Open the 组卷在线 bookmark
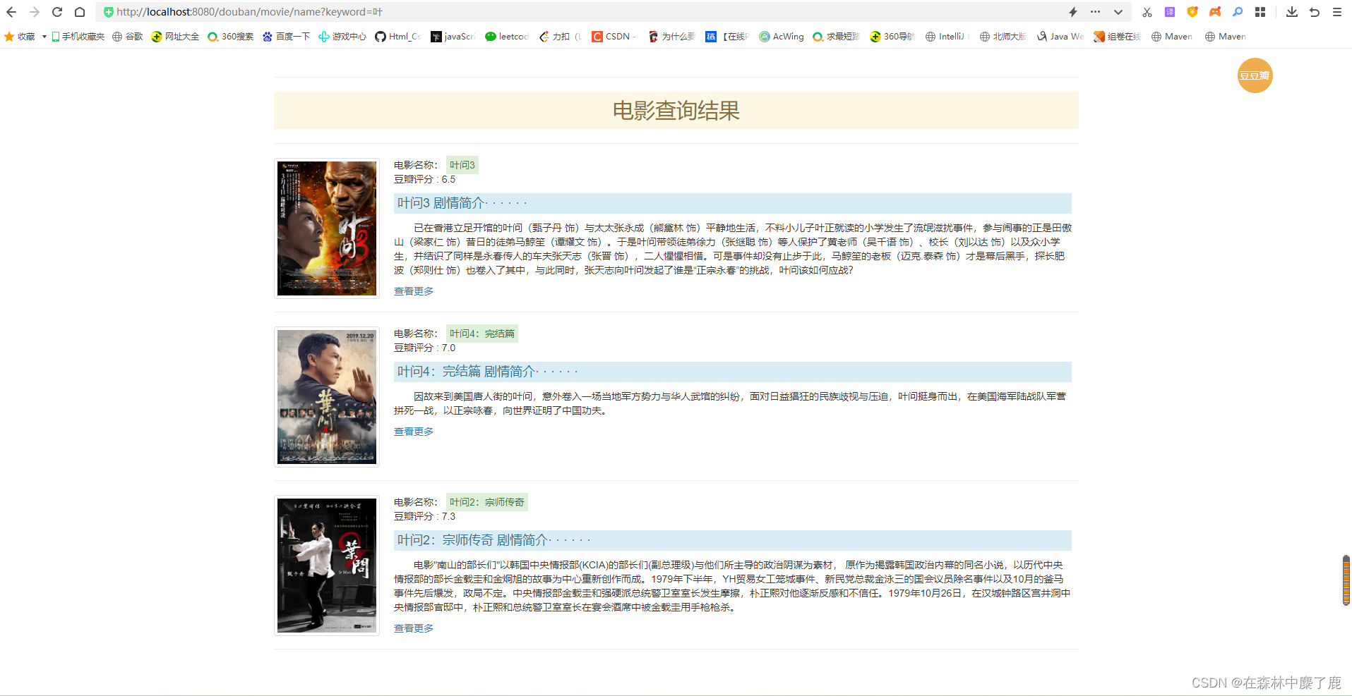Viewport: 1352px width, 696px height. [x=1118, y=37]
